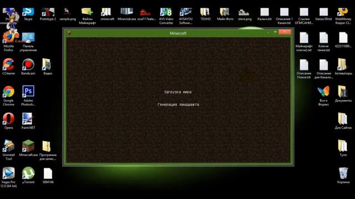The width and height of the screenshot is (355, 199).
Task: Launch Vegas Pro 12.0 shortcut
Action: tap(9, 177)
